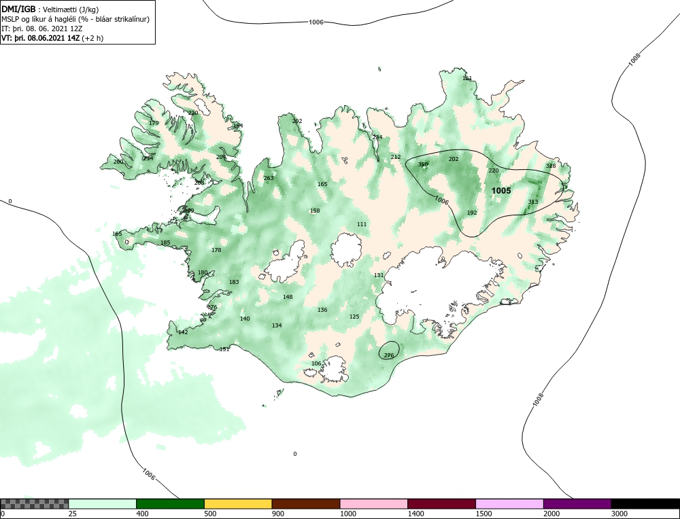Click the 1006 isobar label at top
This screenshot has height=519, width=680.
316,22
